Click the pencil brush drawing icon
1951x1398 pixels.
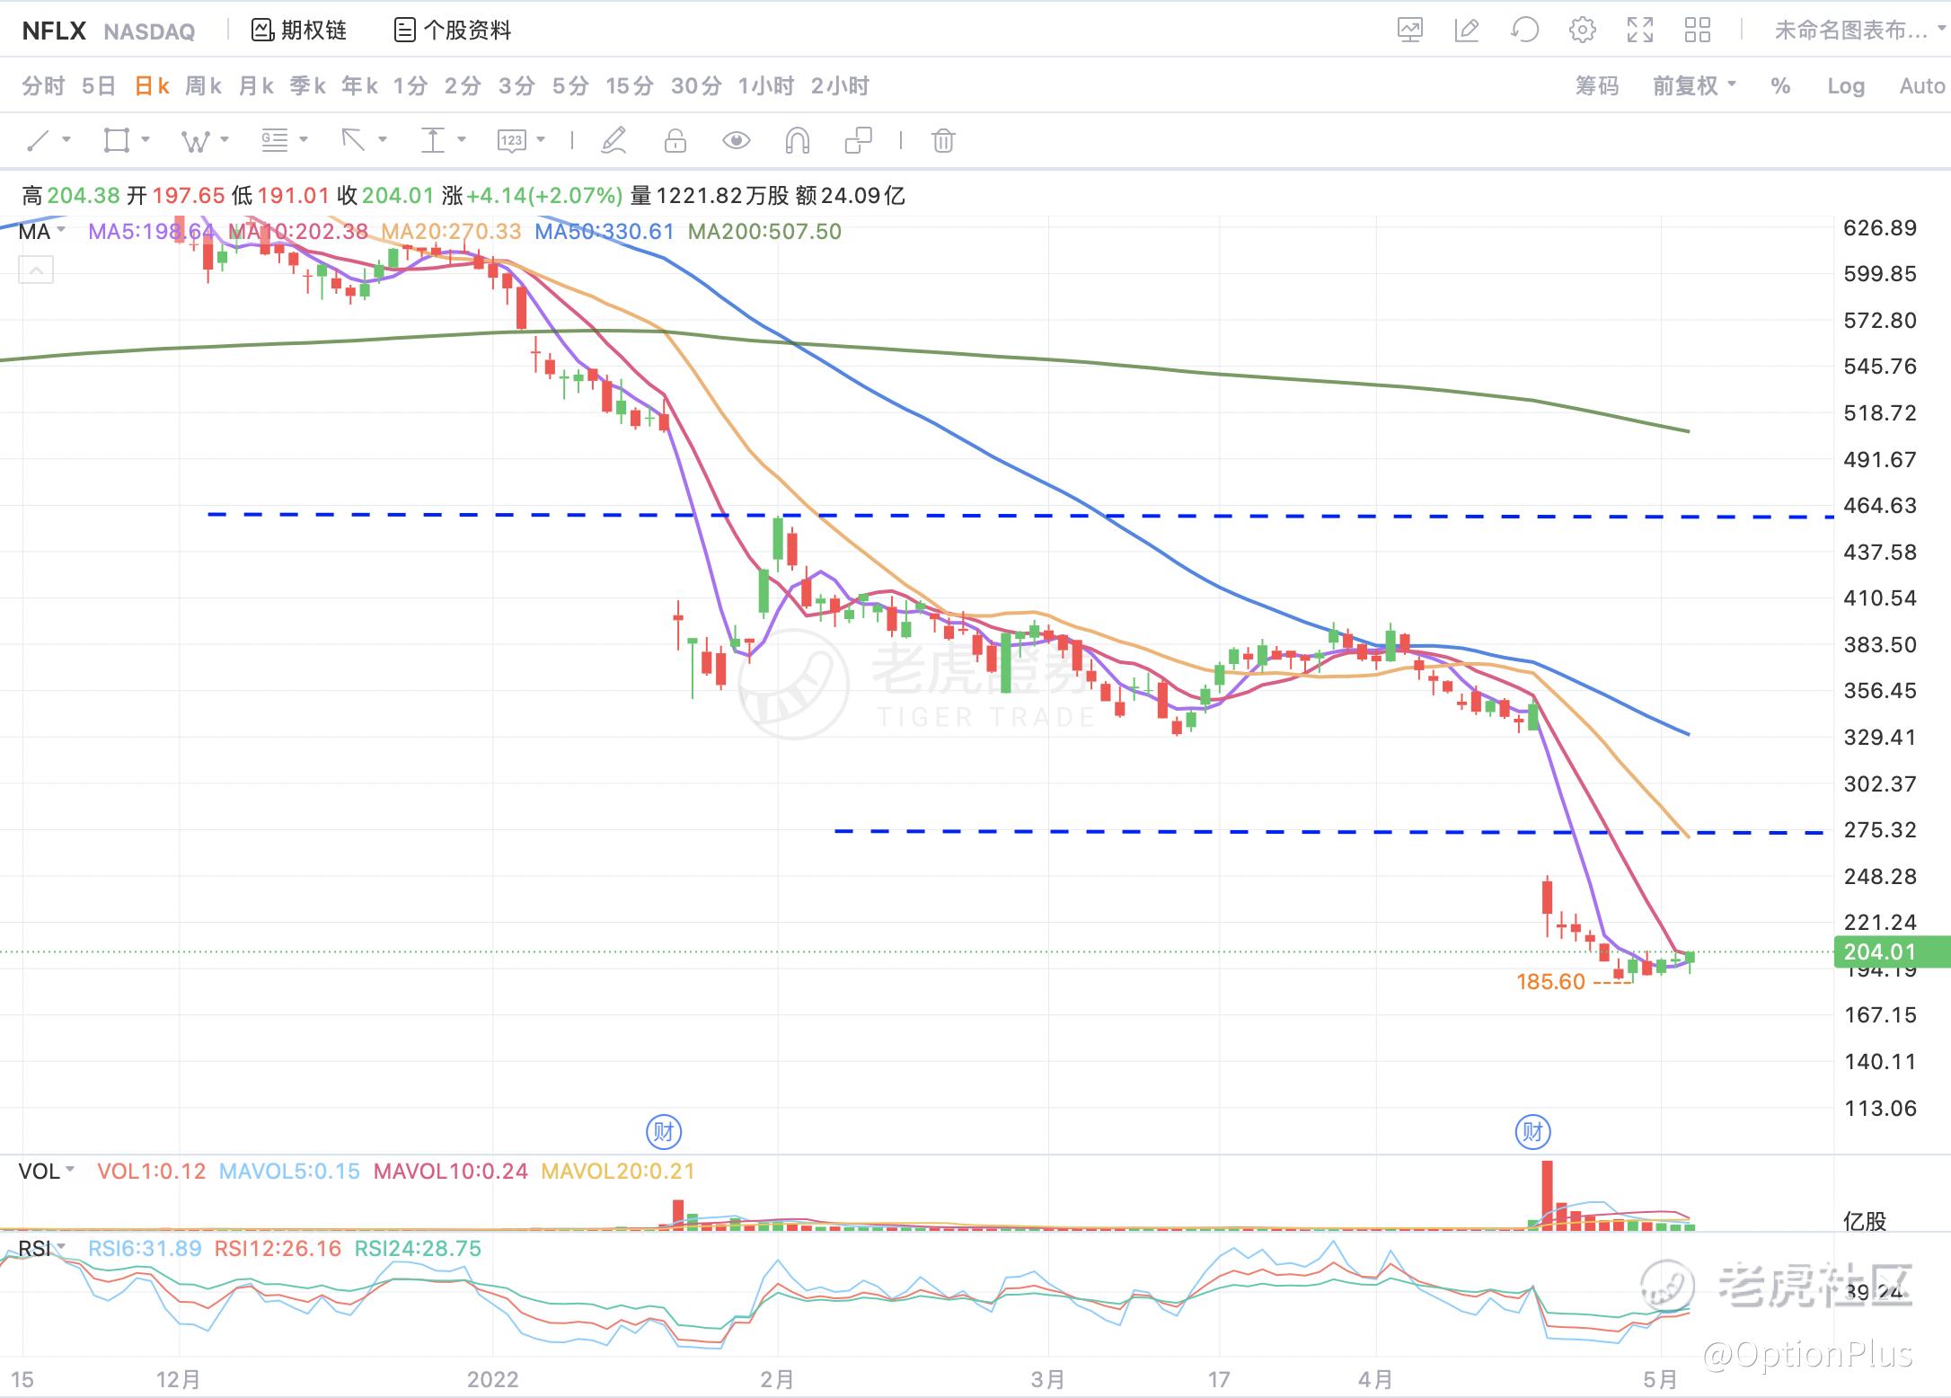(x=614, y=141)
